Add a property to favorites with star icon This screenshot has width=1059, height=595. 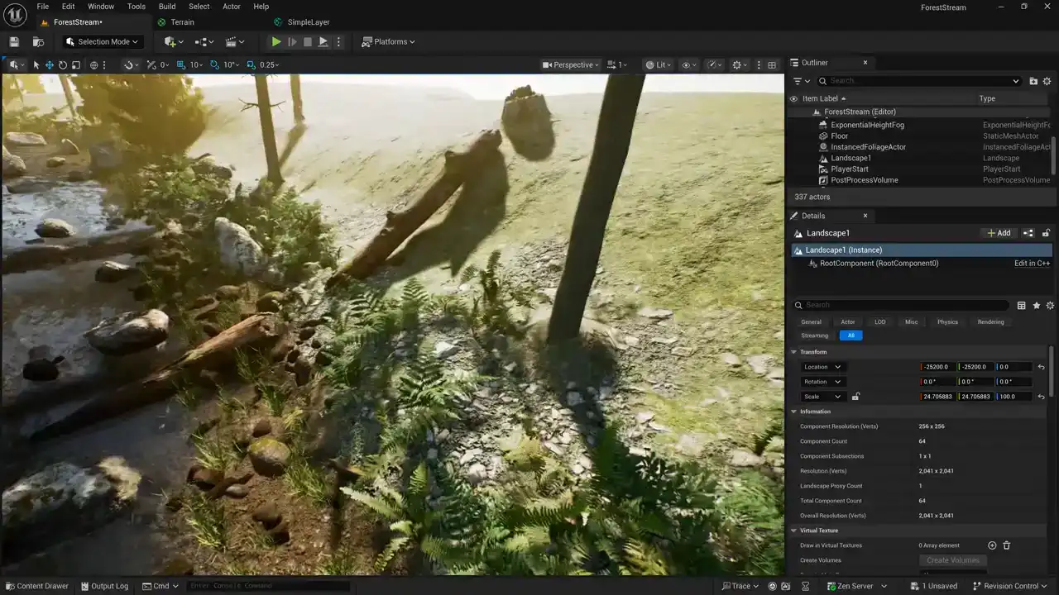(1036, 306)
